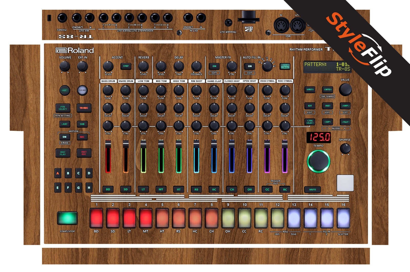The image size is (410, 272).
Task: Select the CC instrument button
Action: tap(267, 189)
